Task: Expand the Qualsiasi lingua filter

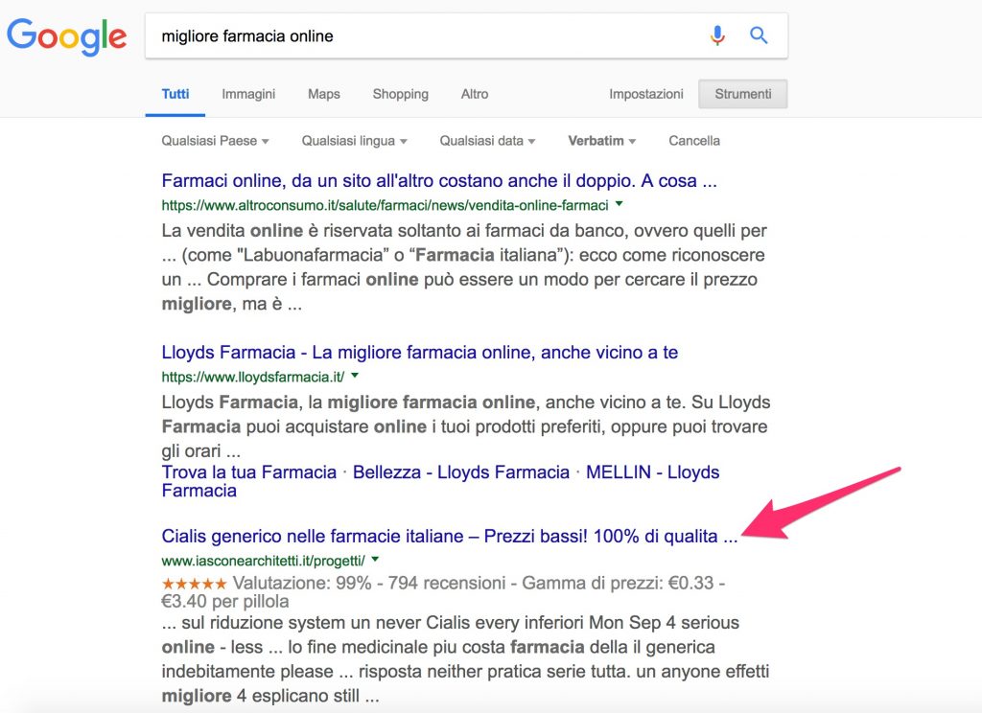Action: (x=355, y=141)
